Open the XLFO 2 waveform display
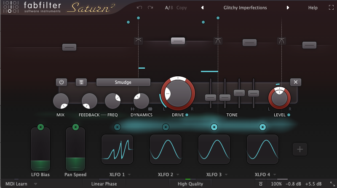The height and width of the screenshot is (188, 337). 166,149
